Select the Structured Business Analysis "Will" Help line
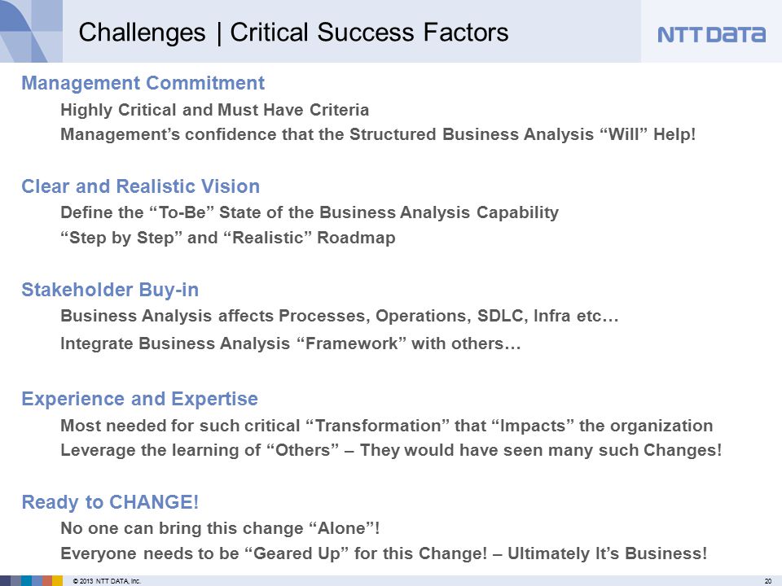The height and width of the screenshot is (586, 782). pos(378,134)
